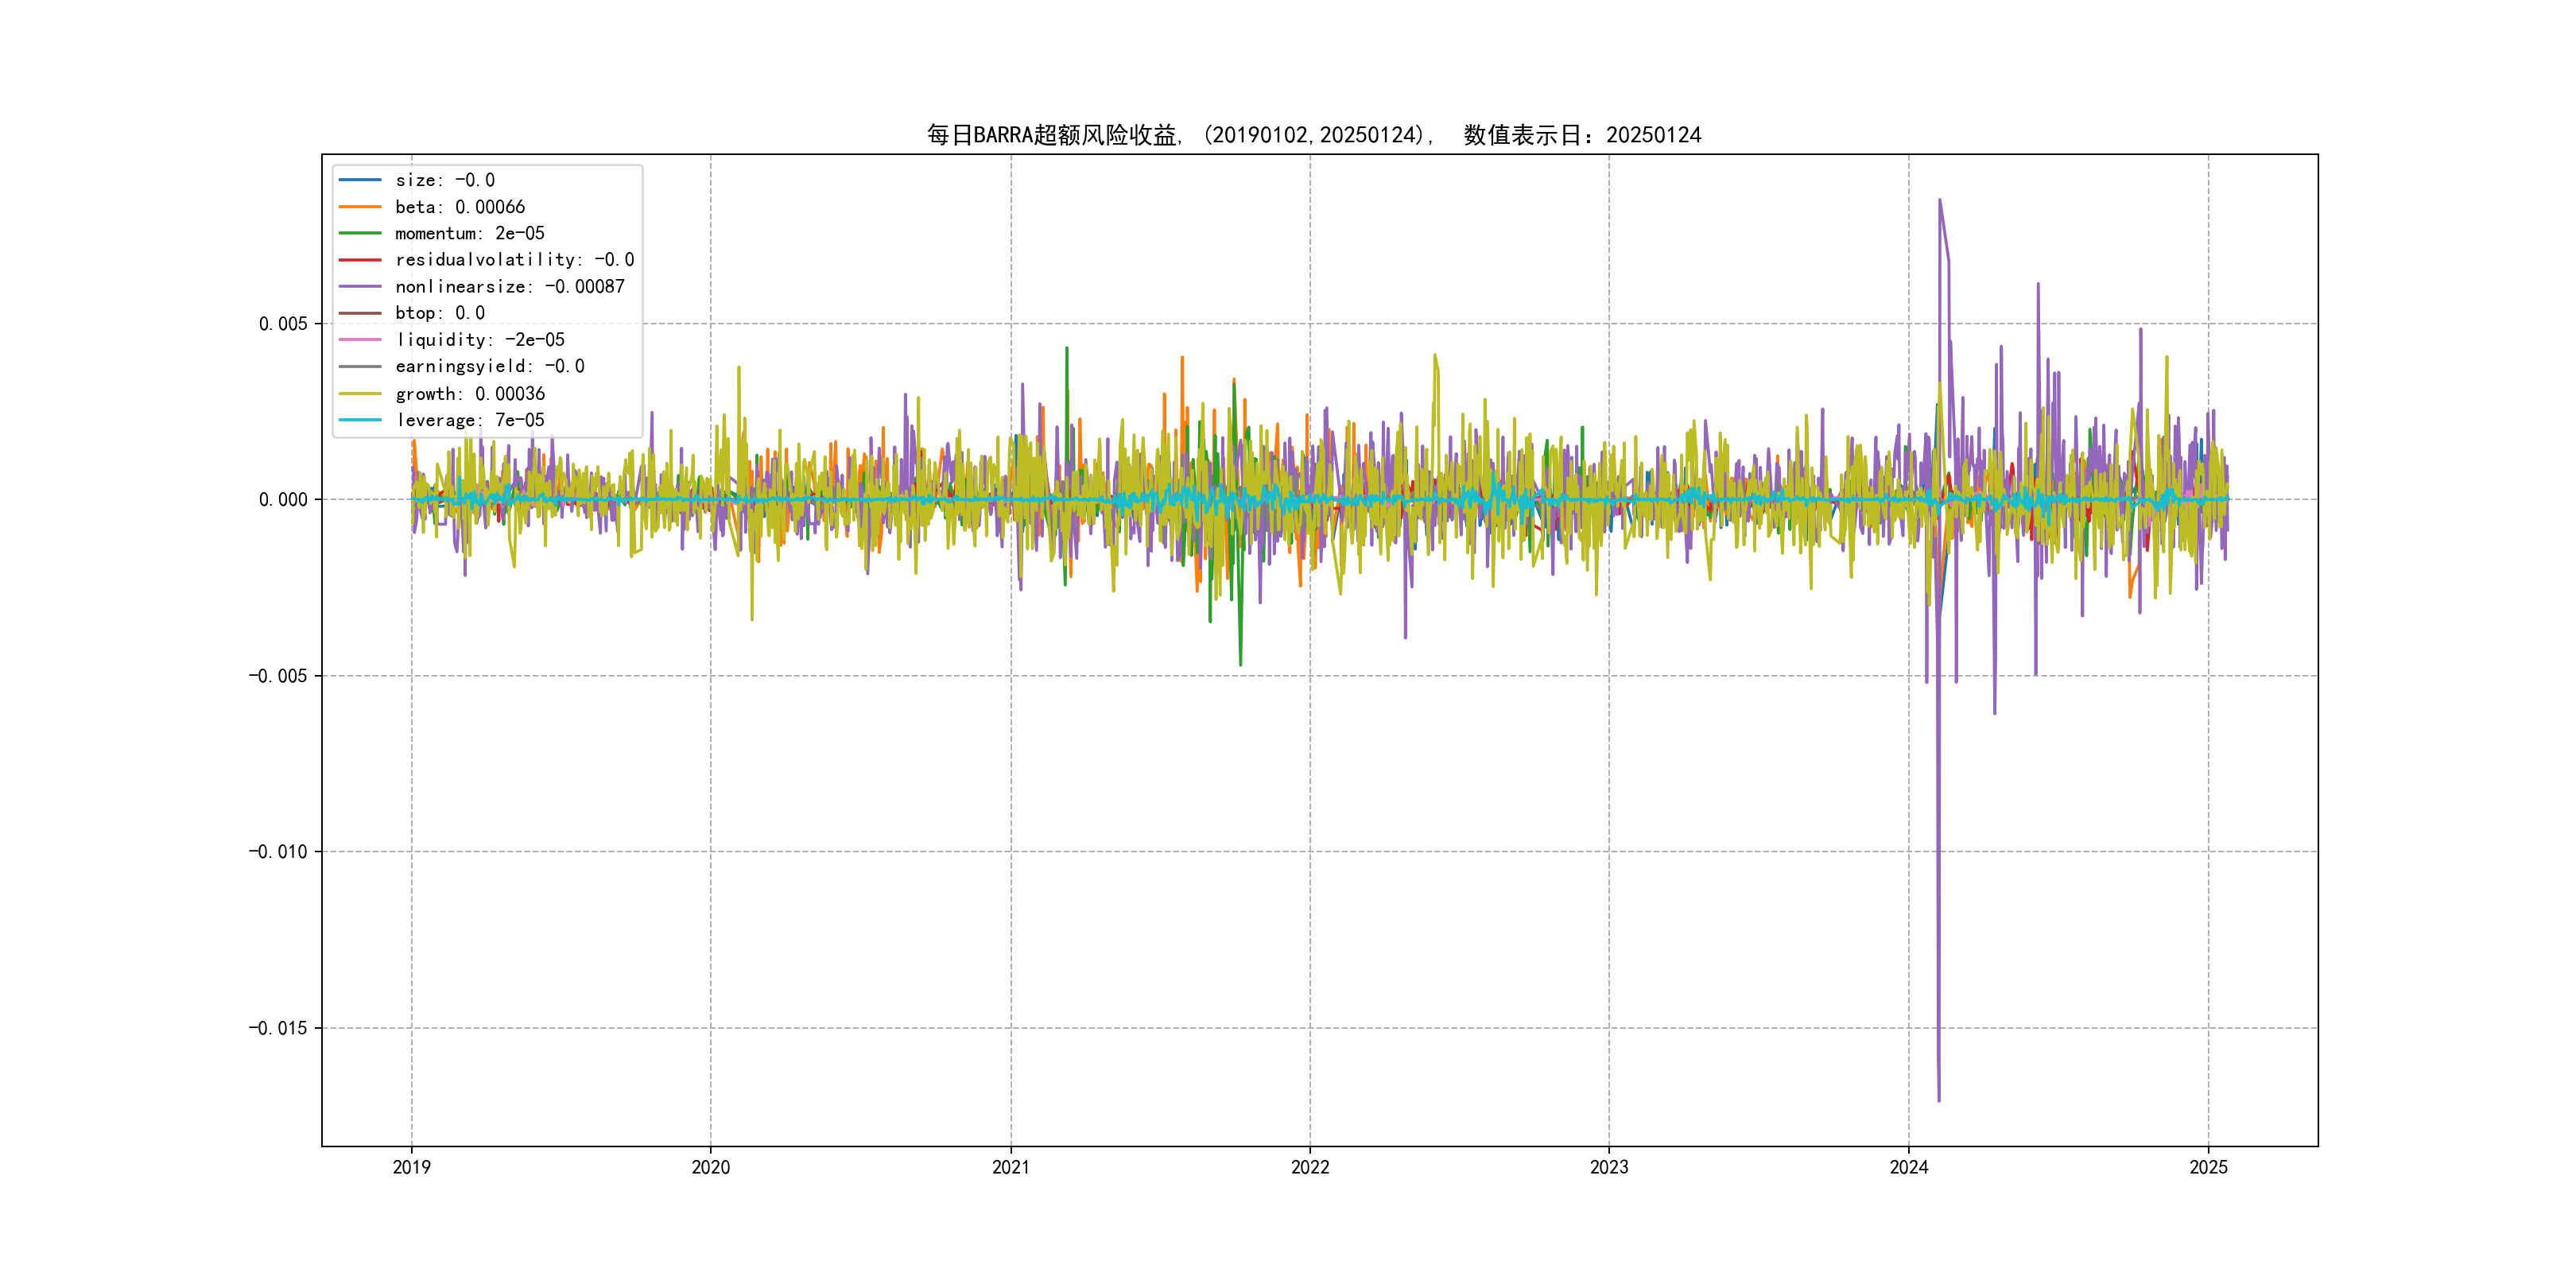Image resolution: width=2576 pixels, height=1288 pixels.
Task: Click the -0.010 y-axis tick label
Action: coord(278,852)
